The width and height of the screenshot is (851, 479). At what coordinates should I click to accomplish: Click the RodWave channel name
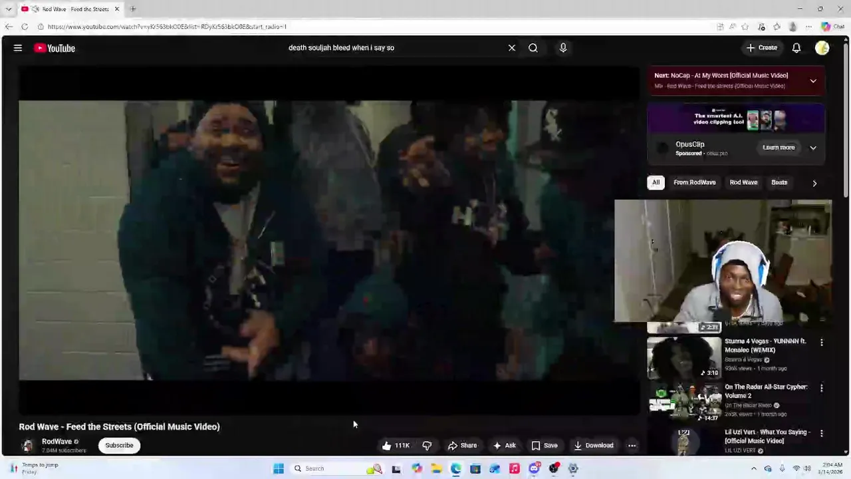[x=57, y=442]
